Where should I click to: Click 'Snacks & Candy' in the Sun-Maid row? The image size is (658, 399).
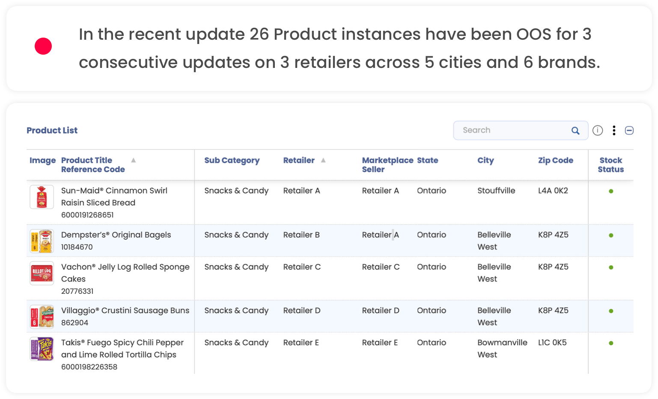pyautogui.click(x=236, y=191)
